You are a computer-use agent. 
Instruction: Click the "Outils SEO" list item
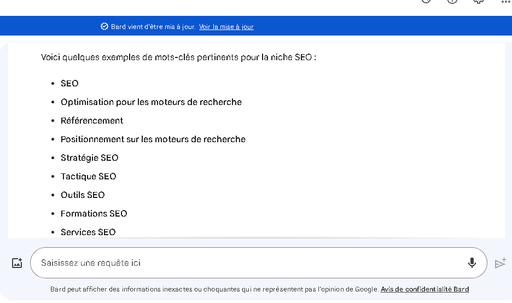(83, 195)
